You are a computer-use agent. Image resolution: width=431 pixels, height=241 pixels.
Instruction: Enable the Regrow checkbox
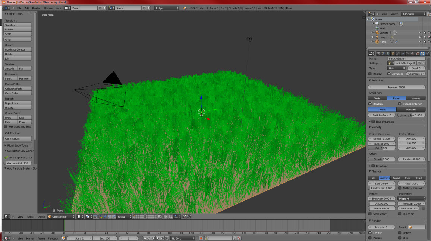(370, 74)
